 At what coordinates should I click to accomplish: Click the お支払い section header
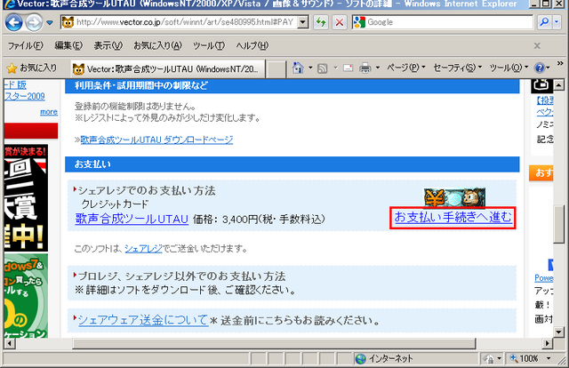(293, 164)
